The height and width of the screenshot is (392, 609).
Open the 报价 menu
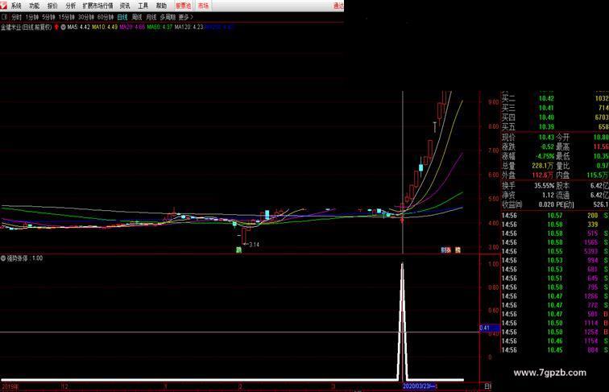click(52, 6)
